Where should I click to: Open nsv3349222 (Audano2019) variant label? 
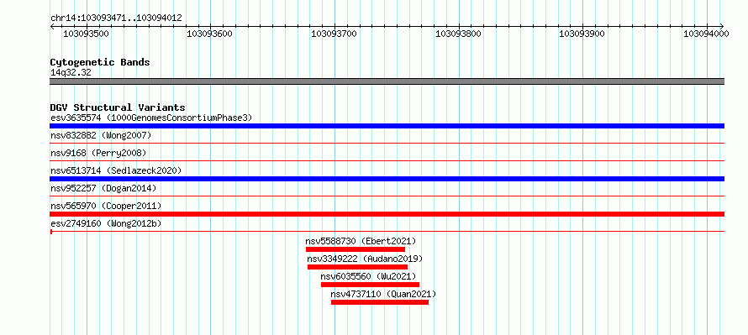[365, 259]
